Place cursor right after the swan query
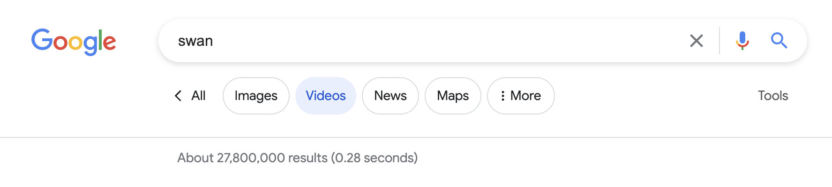Viewport: 832px width, 187px height. tap(214, 41)
